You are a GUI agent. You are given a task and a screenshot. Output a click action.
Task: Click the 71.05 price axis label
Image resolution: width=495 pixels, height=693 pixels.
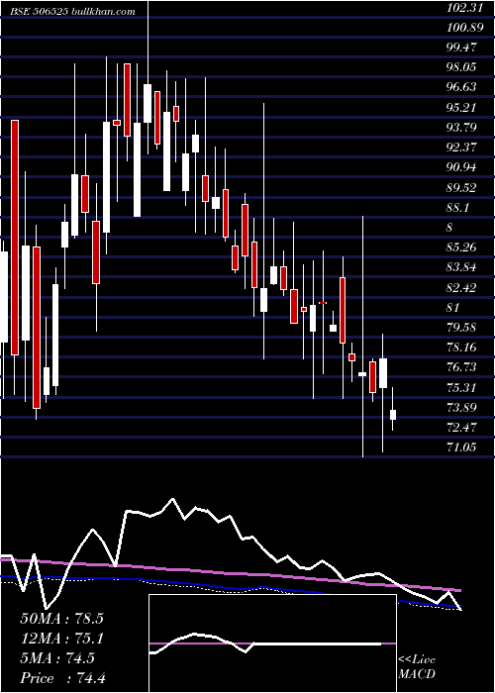[462, 447]
